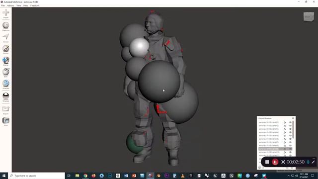The height and width of the screenshot is (179, 318).
Task: Cancel the recording with the X button
Action: click(x=283, y=162)
